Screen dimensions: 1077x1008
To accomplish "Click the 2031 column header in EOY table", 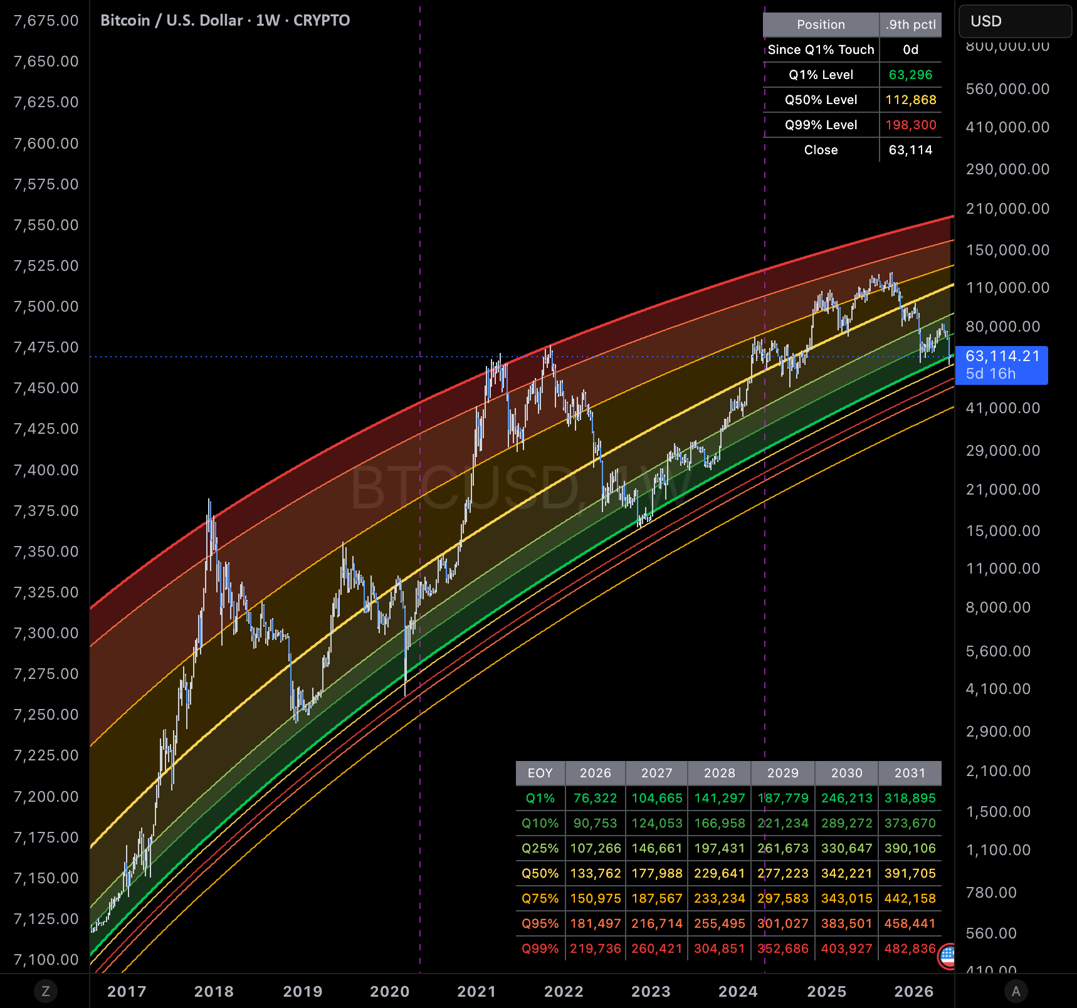I will click(x=910, y=773).
